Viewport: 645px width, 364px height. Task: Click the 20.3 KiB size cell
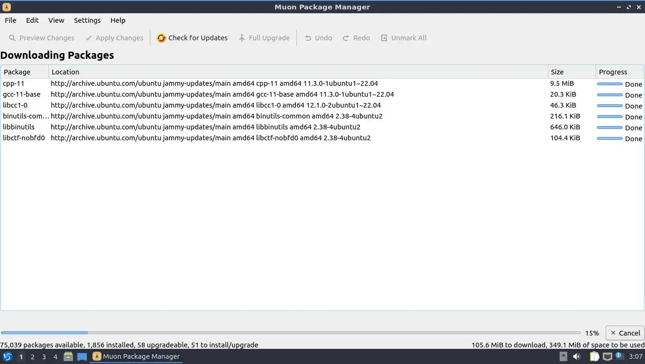pyautogui.click(x=563, y=94)
